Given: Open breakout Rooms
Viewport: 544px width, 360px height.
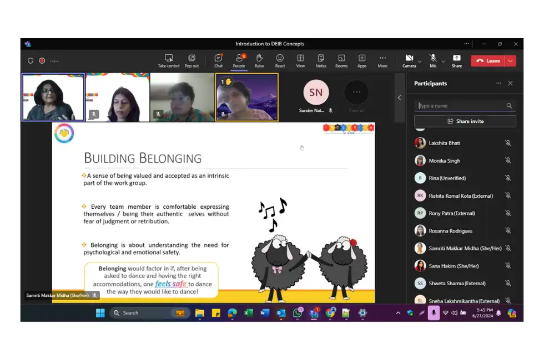Looking at the screenshot, I should pyautogui.click(x=341, y=60).
